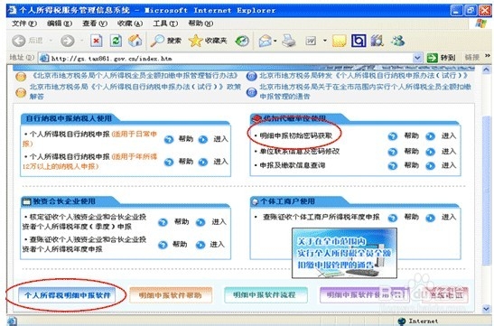This screenshot has width=494, height=326.
Task: Refresh the page with green arrows icon
Action: [116, 41]
